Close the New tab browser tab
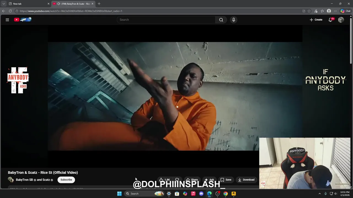Image resolution: width=353 pixels, height=198 pixels. pyautogui.click(x=49, y=4)
